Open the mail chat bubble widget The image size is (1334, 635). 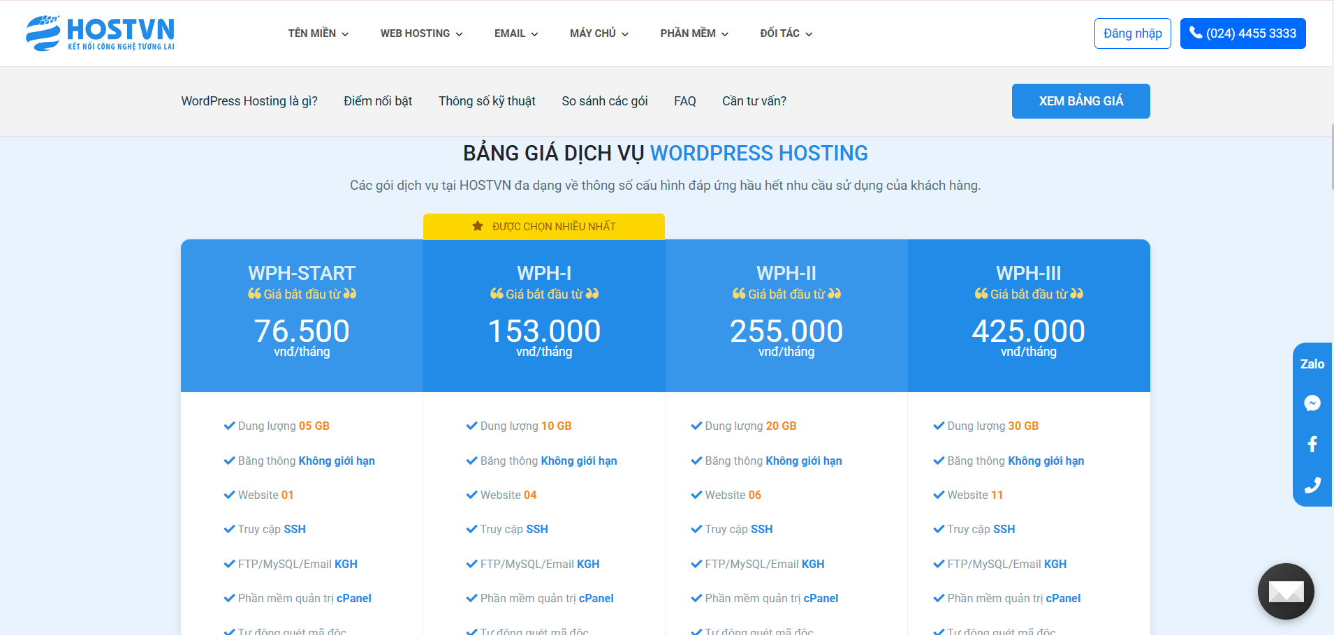coord(1285,591)
